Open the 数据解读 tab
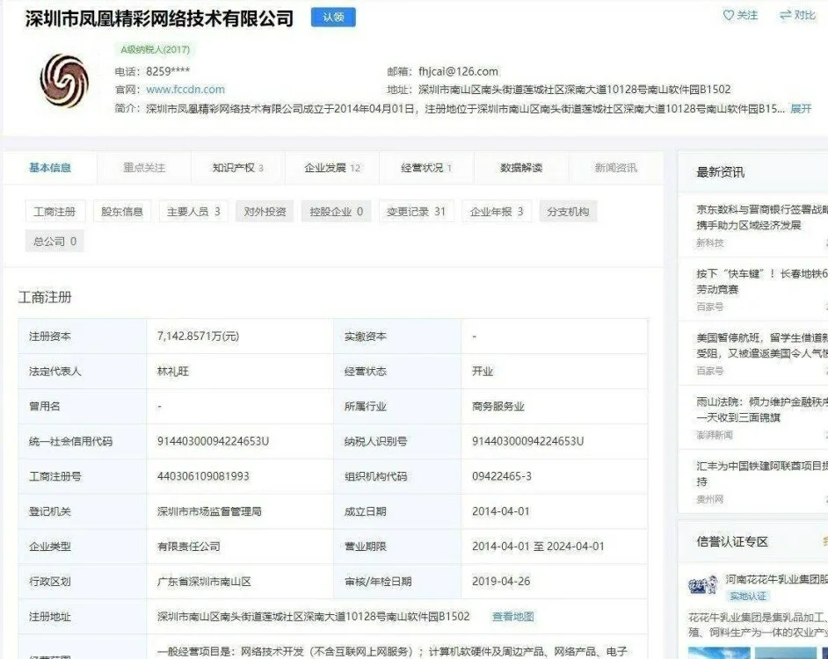This screenshot has height=659, width=828. (x=521, y=168)
